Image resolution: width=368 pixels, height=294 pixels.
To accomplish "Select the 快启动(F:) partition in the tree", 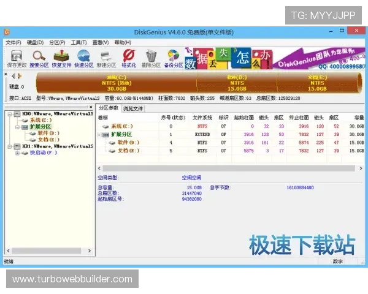I will [x=43, y=153].
